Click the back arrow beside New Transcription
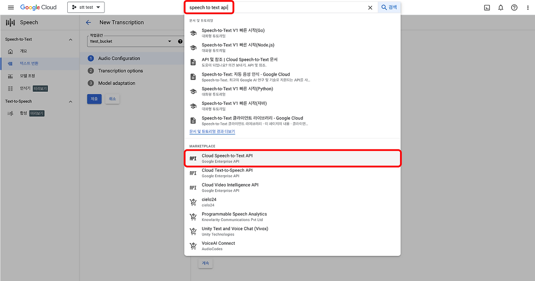 pyautogui.click(x=88, y=23)
